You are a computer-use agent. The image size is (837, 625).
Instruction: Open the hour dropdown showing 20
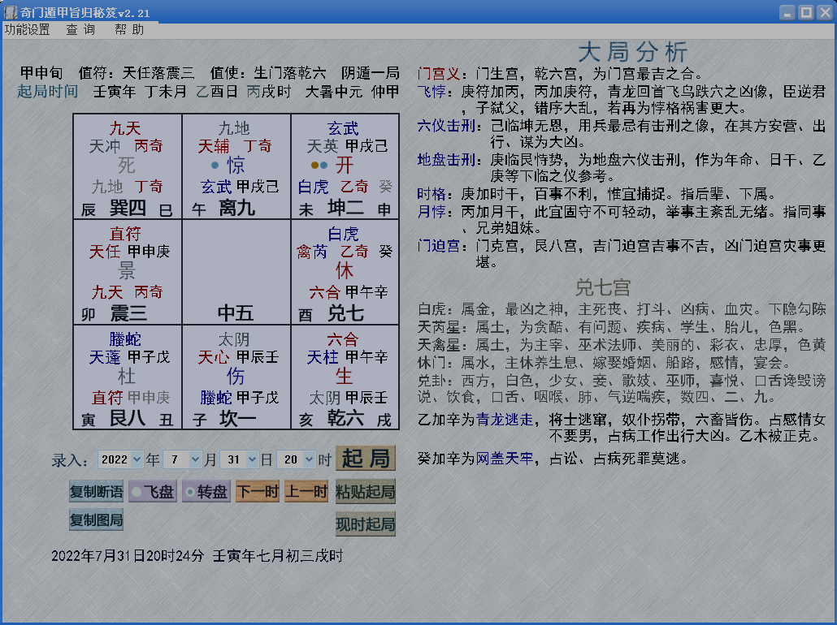tap(297, 459)
